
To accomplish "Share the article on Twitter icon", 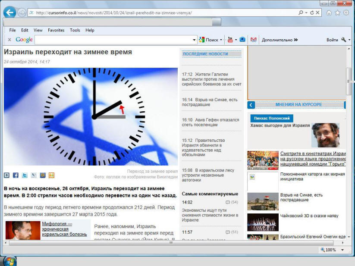I will tap(25, 175).
